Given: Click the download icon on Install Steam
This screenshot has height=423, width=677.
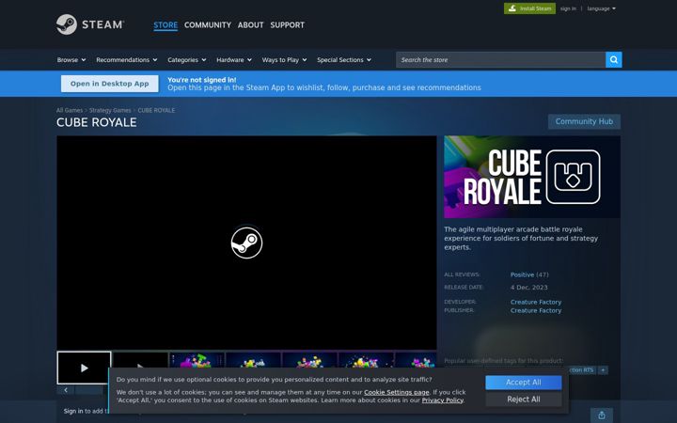Looking at the screenshot, I should (512, 8).
